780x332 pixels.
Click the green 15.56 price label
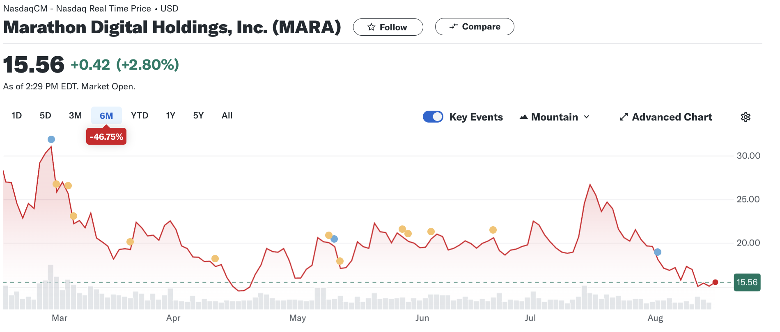point(747,282)
